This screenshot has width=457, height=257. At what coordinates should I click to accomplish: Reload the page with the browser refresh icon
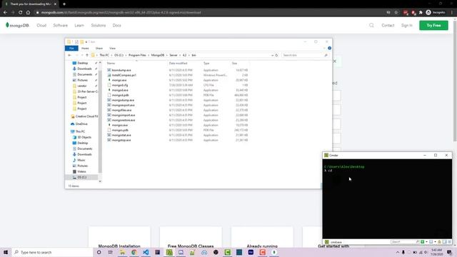[20, 13]
